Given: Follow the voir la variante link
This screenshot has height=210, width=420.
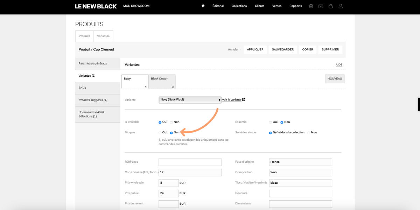Looking at the screenshot, I should (x=232, y=100).
